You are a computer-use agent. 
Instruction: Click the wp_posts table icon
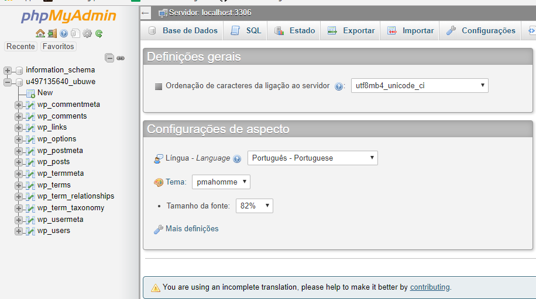click(x=30, y=162)
